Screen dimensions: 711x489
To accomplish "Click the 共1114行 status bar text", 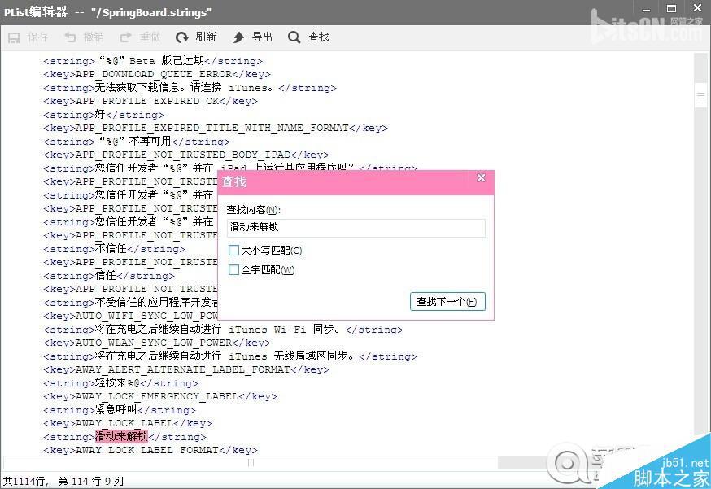I will coord(25,481).
